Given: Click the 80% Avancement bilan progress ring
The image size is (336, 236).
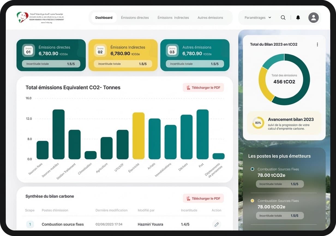Looking at the screenshot, I should pyautogui.click(x=258, y=123).
